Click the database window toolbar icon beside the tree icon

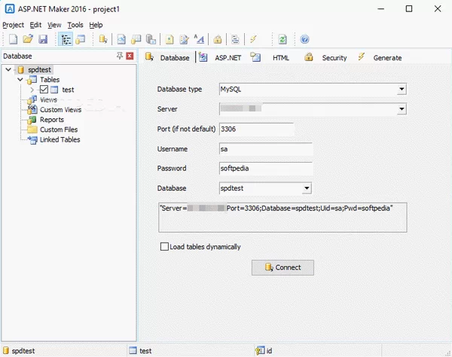[x=81, y=39]
